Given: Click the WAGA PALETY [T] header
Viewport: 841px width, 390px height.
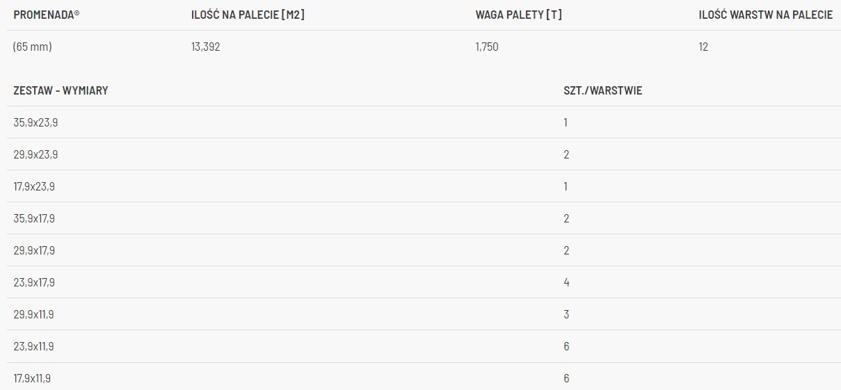Looking at the screenshot, I should [518, 15].
